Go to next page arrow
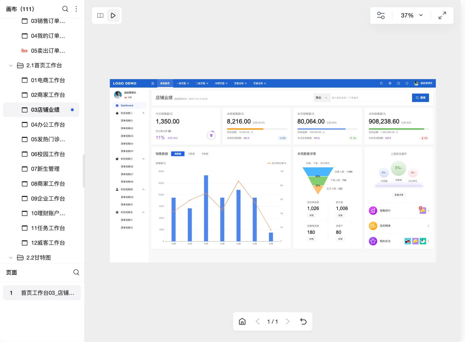This screenshot has width=465, height=342. (287, 321)
